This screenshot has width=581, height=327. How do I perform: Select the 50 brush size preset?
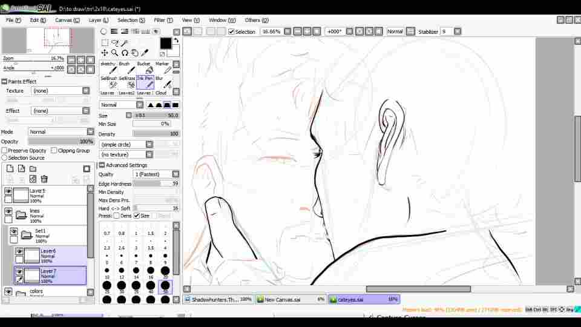(165, 287)
